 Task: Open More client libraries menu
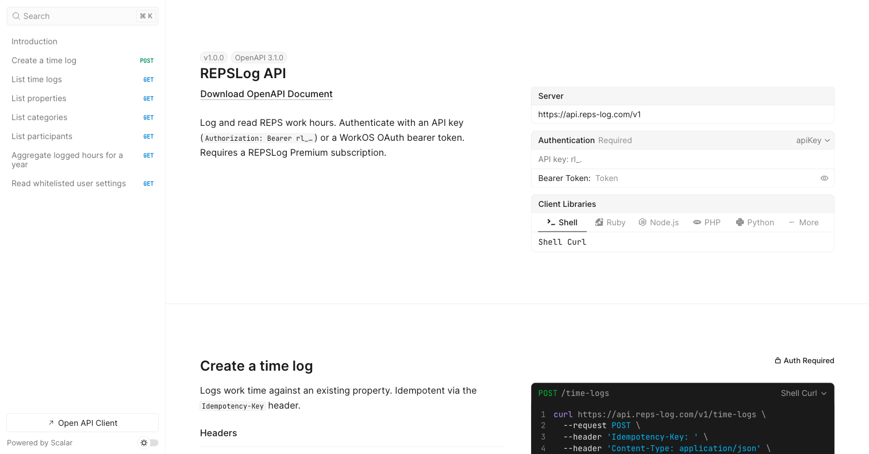click(x=803, y=222)
